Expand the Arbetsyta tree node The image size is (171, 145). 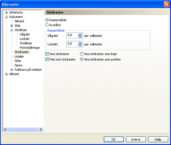tap(7, 13)
